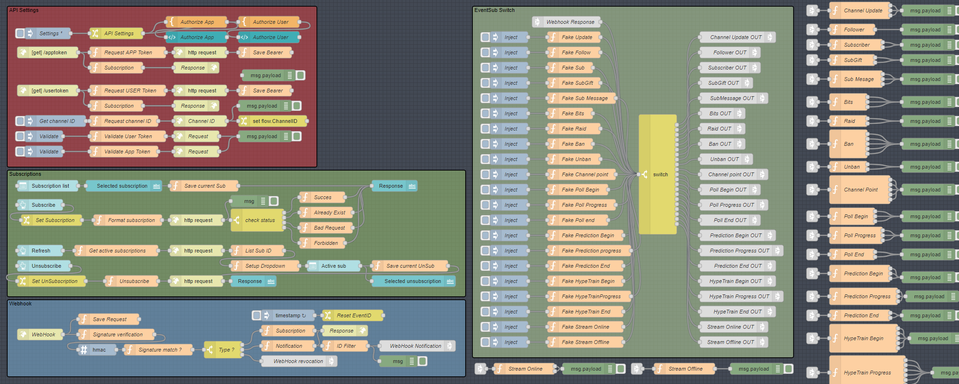Select the Active sub dropdown node

[x=333, y=266]
